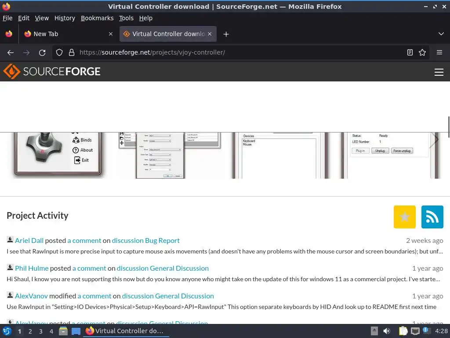Screen dimensions: 450x338
Task: Select the Virtual Controller download tab
Action: [x=168, y=34]
